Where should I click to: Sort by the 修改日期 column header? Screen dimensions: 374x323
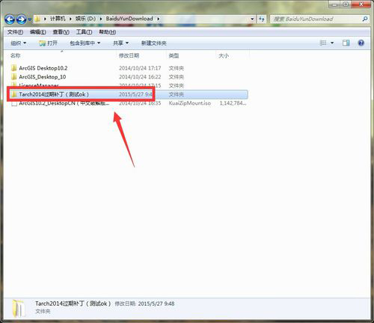coord(129,55)
